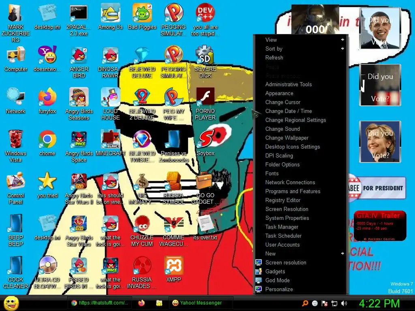Open the Computer desktop icon
This screenshot has width=415, height=311.
tap(16, 59)
